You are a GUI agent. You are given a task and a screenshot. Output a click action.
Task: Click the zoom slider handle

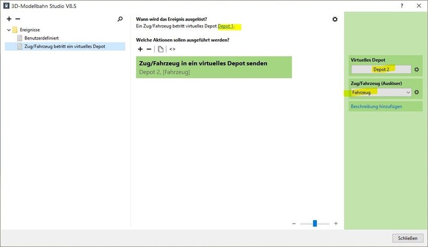click(314, 223)
